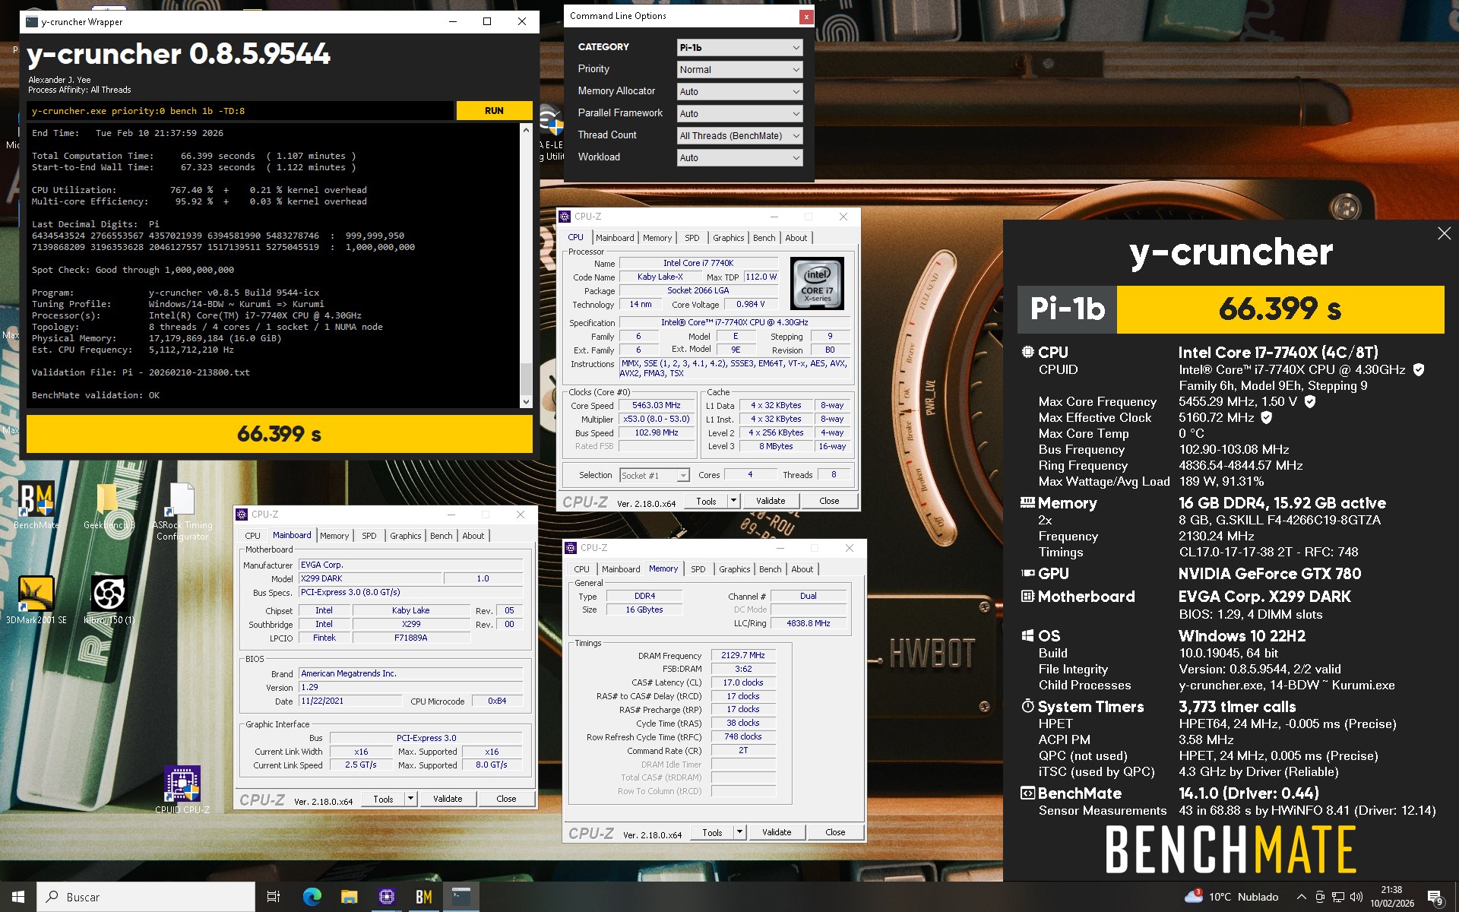Click the Task View taskbar icon
1459x912 pixels.
[x=274, y=897]
